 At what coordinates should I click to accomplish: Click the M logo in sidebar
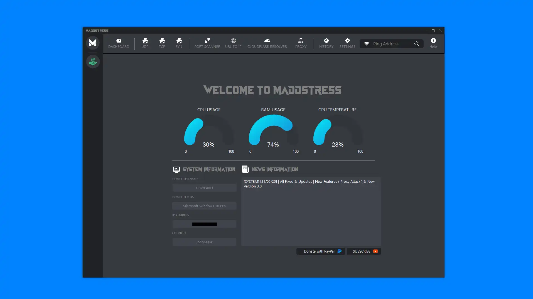pyautogui.click(x=93, y=43)
